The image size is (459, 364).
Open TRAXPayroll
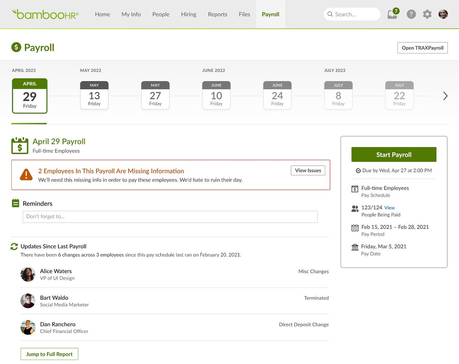pos(422,47)
